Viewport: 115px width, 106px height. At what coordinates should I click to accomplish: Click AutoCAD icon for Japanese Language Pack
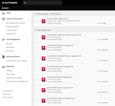click(43, 101)
